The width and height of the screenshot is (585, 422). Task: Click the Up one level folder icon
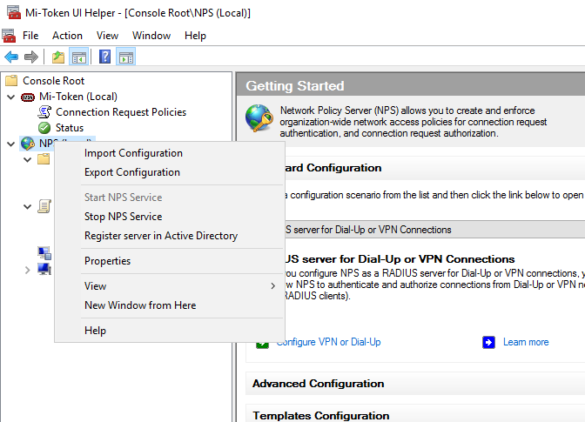click(57, 57)
